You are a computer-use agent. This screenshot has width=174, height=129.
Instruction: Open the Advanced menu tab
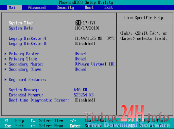tap(37, 7)
